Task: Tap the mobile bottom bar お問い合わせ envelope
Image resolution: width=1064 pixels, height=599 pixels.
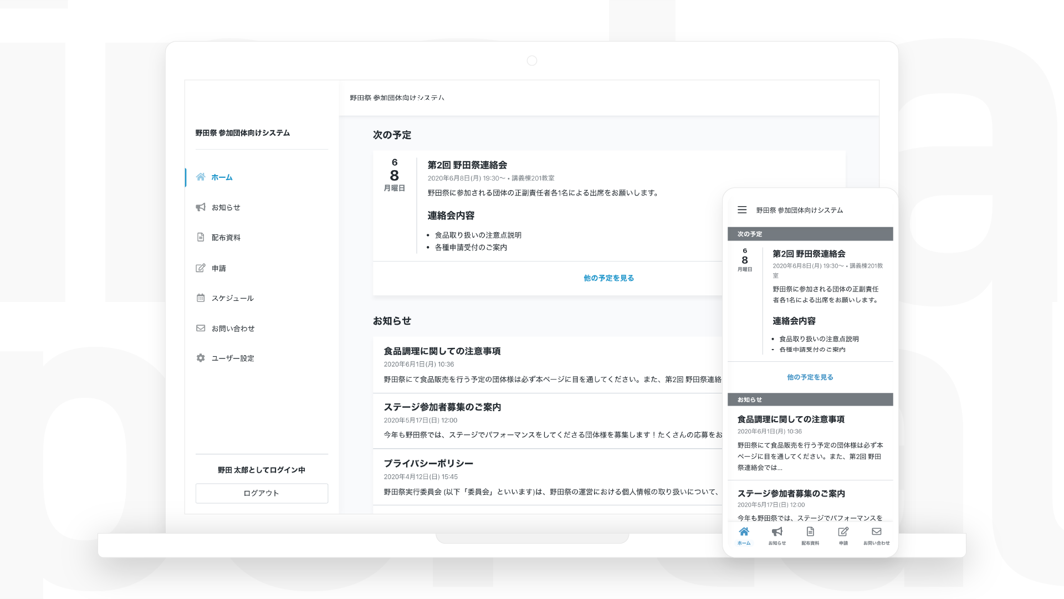Action: (876, 532)
